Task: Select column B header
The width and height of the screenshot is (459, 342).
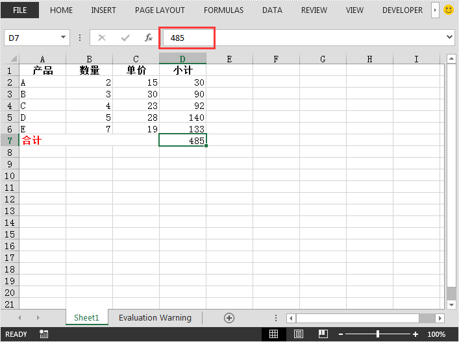Action: click(x=90, y=59)
